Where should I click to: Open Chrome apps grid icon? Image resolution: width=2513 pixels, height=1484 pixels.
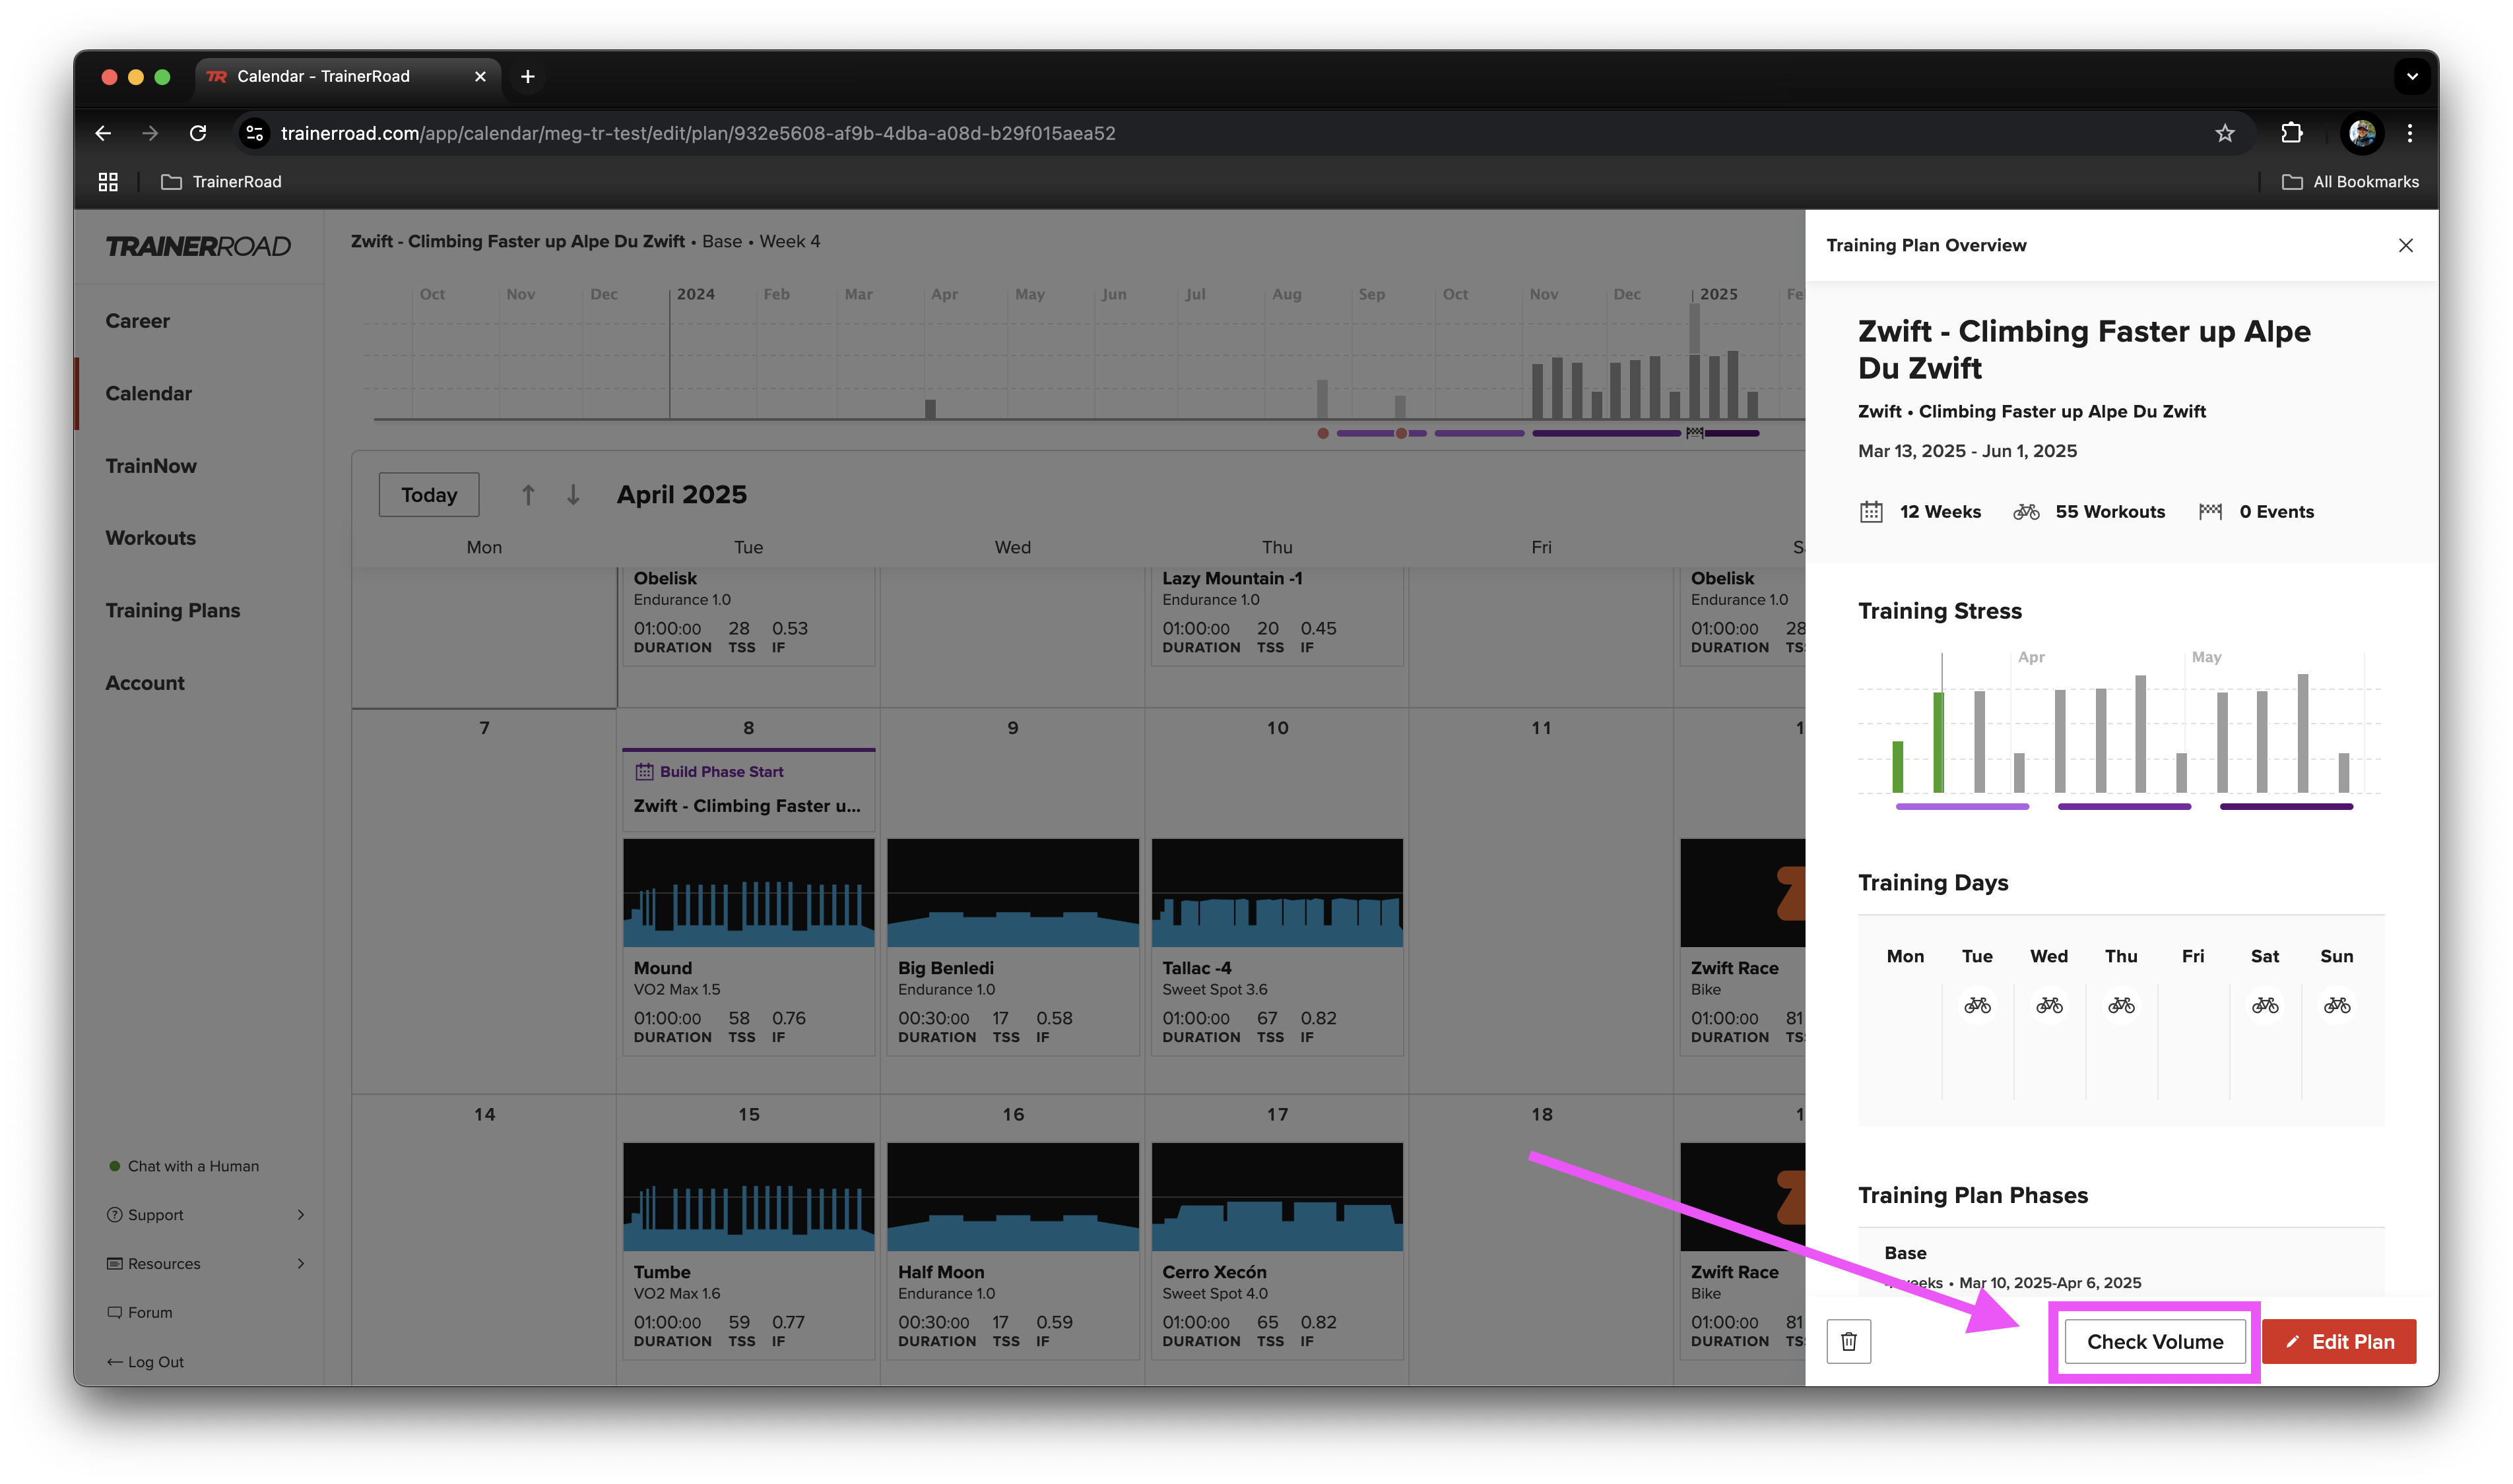108,181
